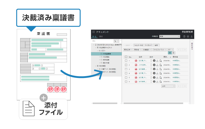Open the 更新日時 filter dropdown

(x=128, y=50)
